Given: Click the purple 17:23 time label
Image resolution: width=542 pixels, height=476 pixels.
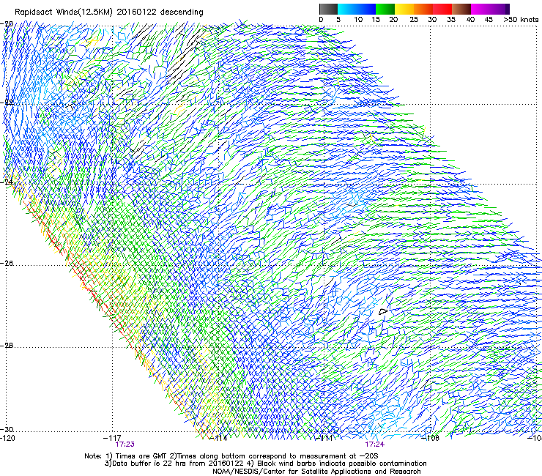Looking at the screenshot, I should click(x=125, y=445).
